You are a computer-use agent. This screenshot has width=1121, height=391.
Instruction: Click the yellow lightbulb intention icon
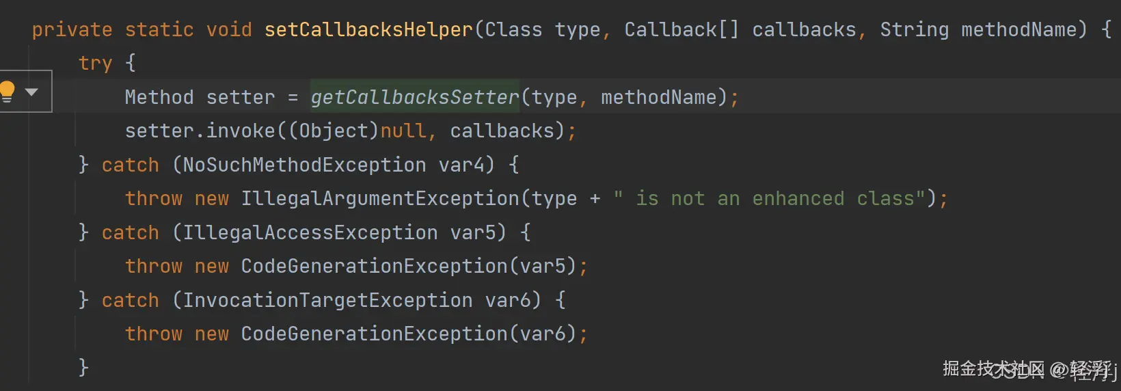pos(7,92)
